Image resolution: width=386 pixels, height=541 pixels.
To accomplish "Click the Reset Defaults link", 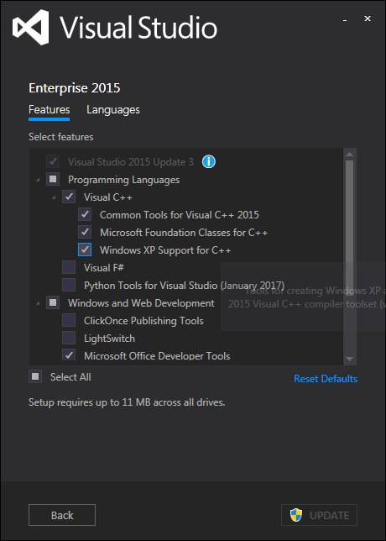I will [326, 379].
